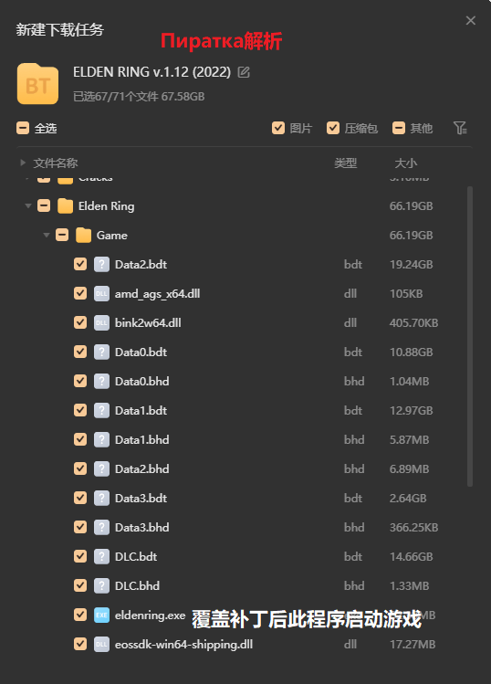Expand the 文件名称 column header arrow
The image size is (491, 684).
pos(23,163)
